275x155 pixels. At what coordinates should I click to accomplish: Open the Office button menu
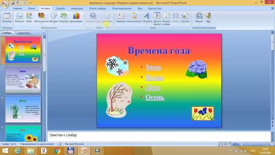coord(5,4)
